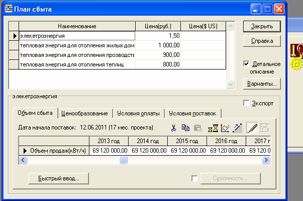
Task: Open the Условия оплаты tab
Action: [x=138, y=113]
